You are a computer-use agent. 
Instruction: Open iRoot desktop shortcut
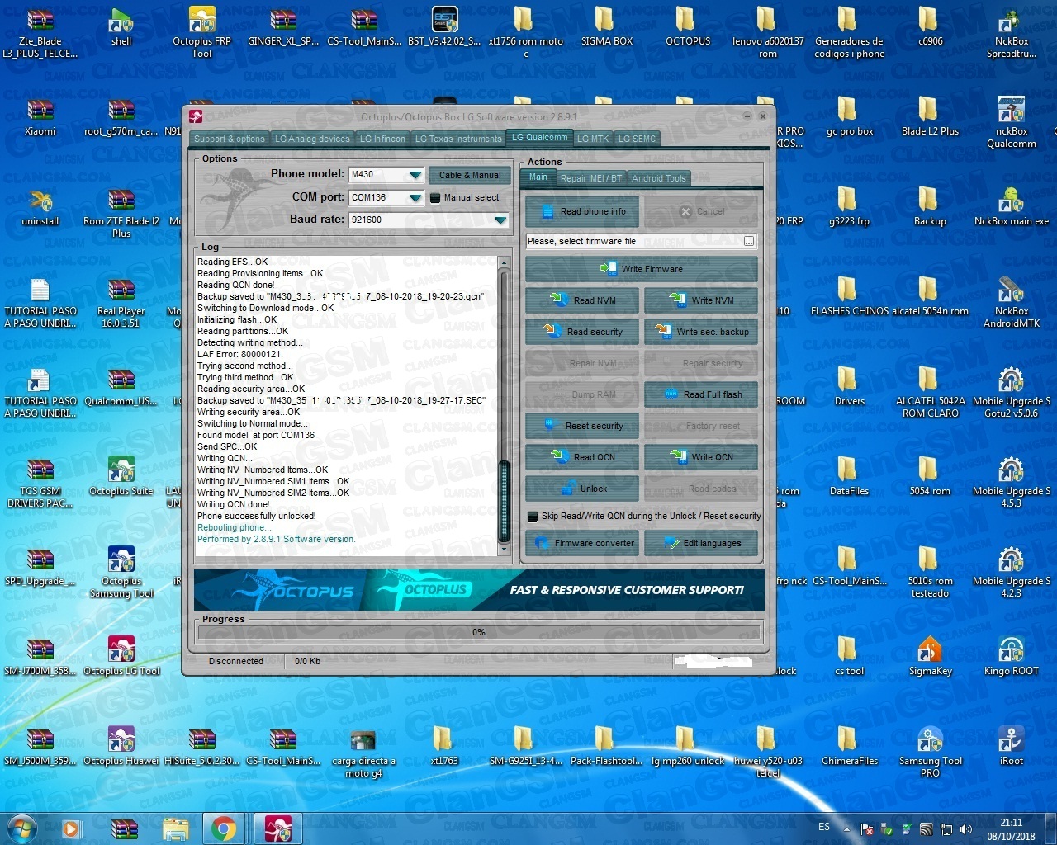click(x=1011, y=747)
